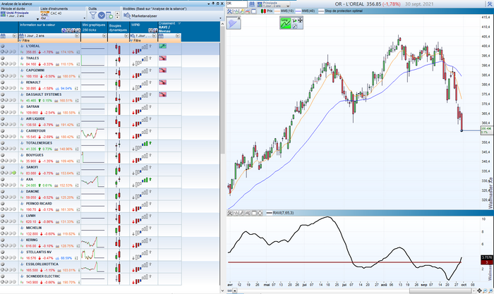Click the candlestick Prix style icon
The image size is (494, 294).
point(263,11)
